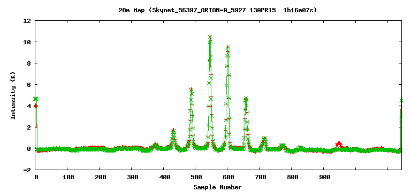The width and height of the screenshot is (411, 192).
Task: Click the tallest peak near sample 545
Action: [210, 36]
